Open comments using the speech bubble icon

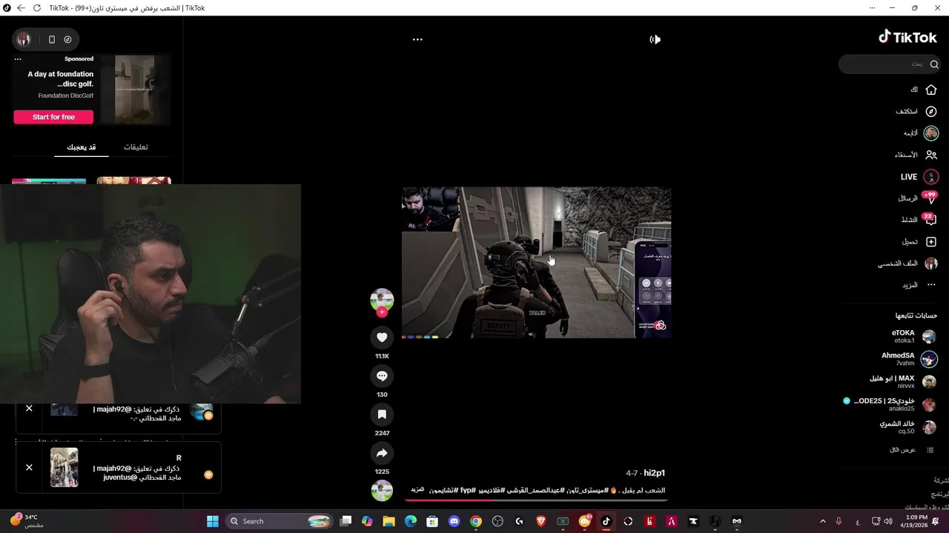click(382, 376)
